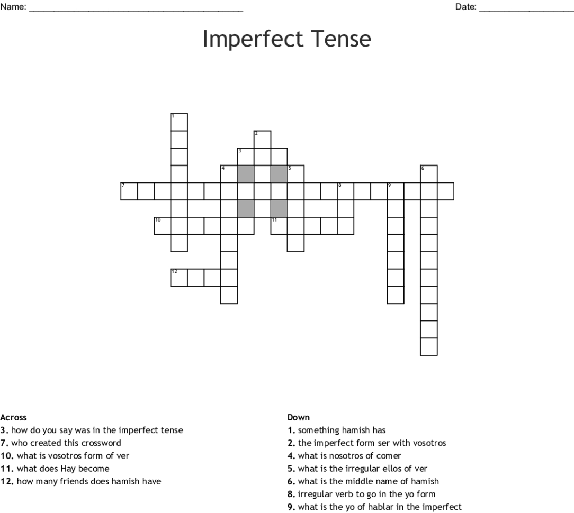Click crossword cell numbered 6

(x=429, y=174)
